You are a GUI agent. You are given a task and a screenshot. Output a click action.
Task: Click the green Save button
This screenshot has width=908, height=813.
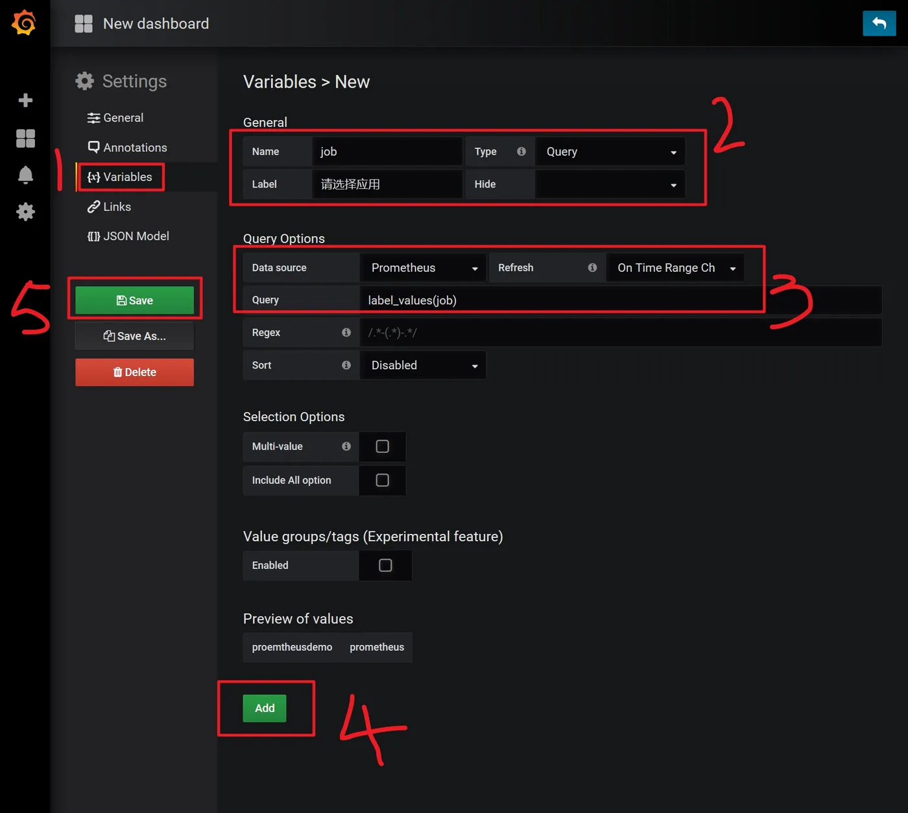pyautogui.click(x=134, y=300)
